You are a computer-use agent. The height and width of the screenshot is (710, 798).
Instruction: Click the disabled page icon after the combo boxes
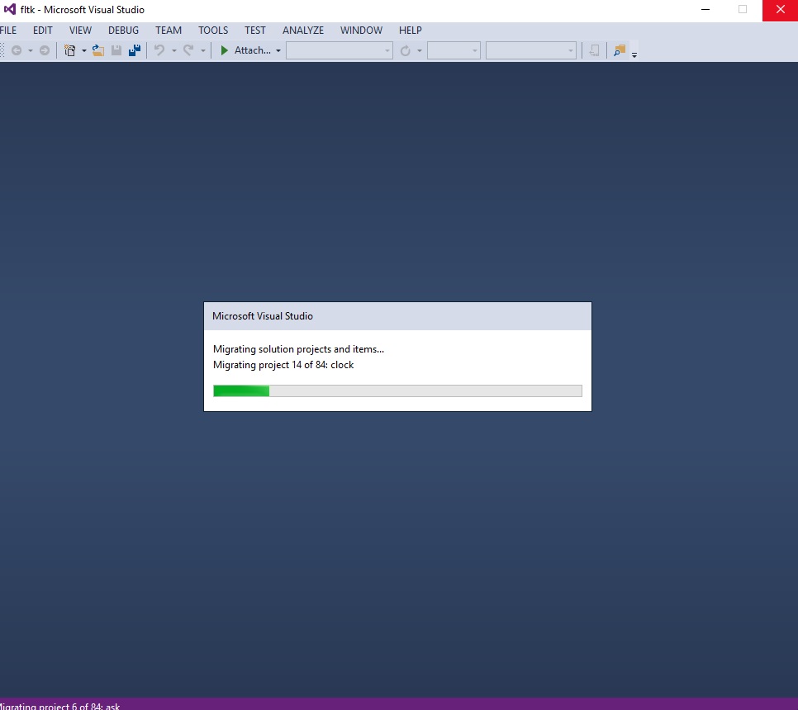tap(594, 50)
